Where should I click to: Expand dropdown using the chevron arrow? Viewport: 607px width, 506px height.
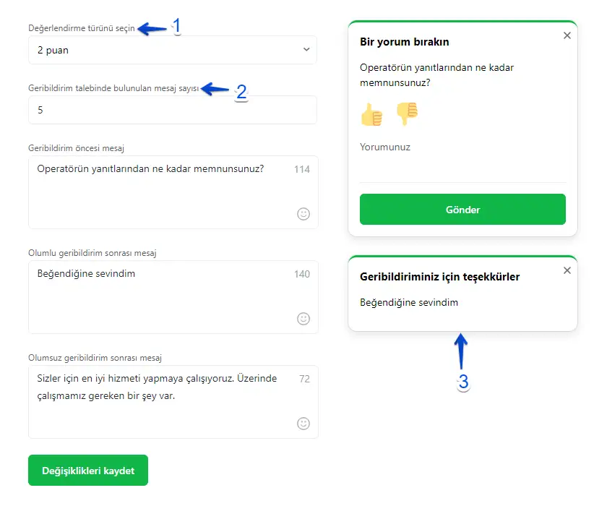(306, 50)
